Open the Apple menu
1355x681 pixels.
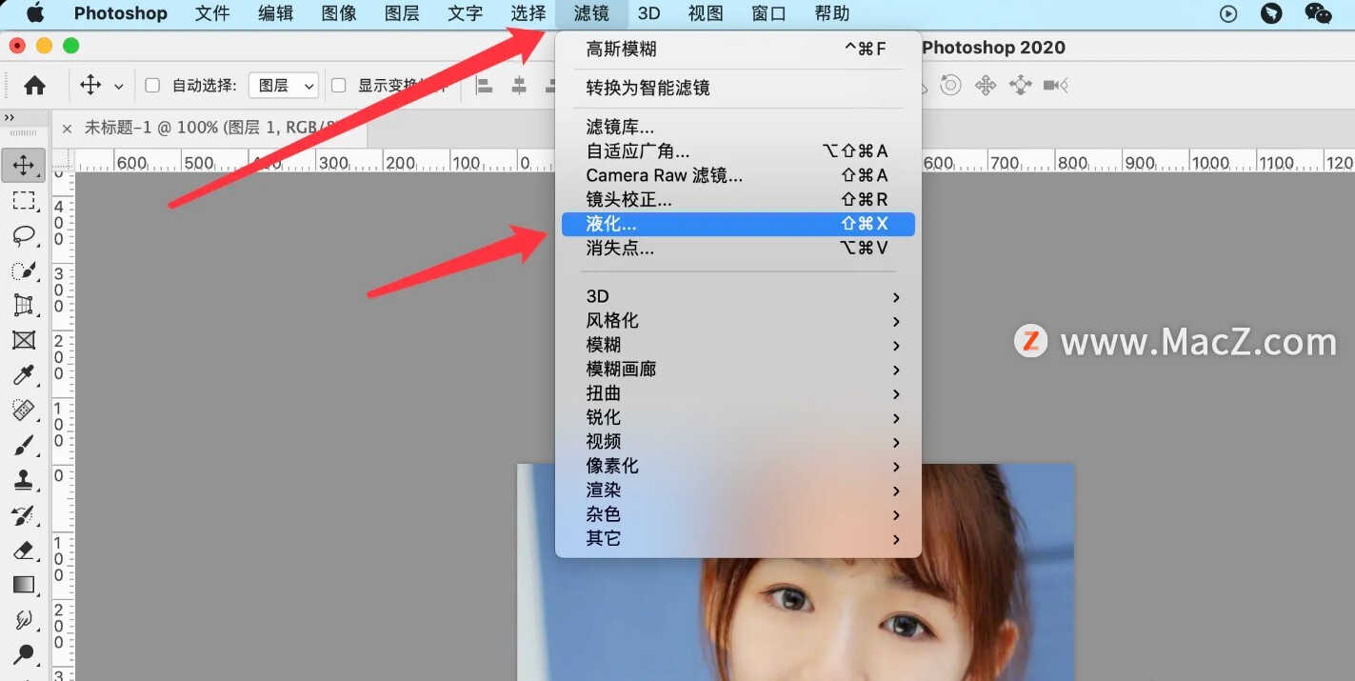click(x=34, y=12)
